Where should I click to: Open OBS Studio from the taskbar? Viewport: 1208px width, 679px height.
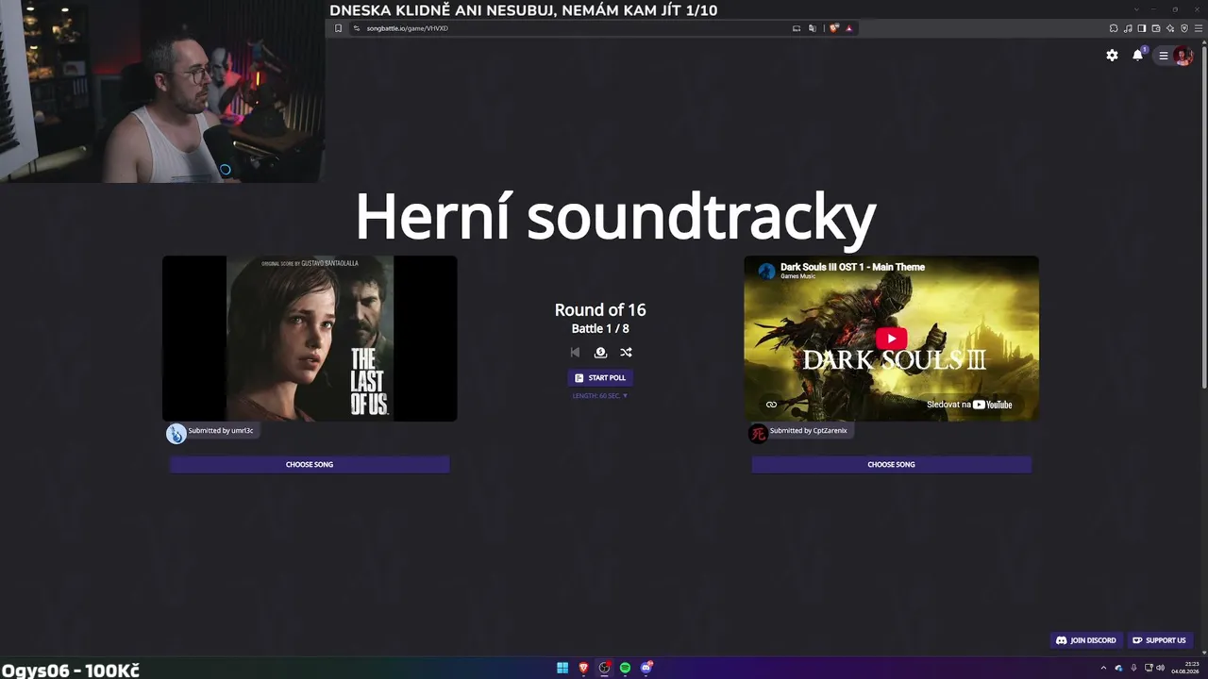click(604, 668)
